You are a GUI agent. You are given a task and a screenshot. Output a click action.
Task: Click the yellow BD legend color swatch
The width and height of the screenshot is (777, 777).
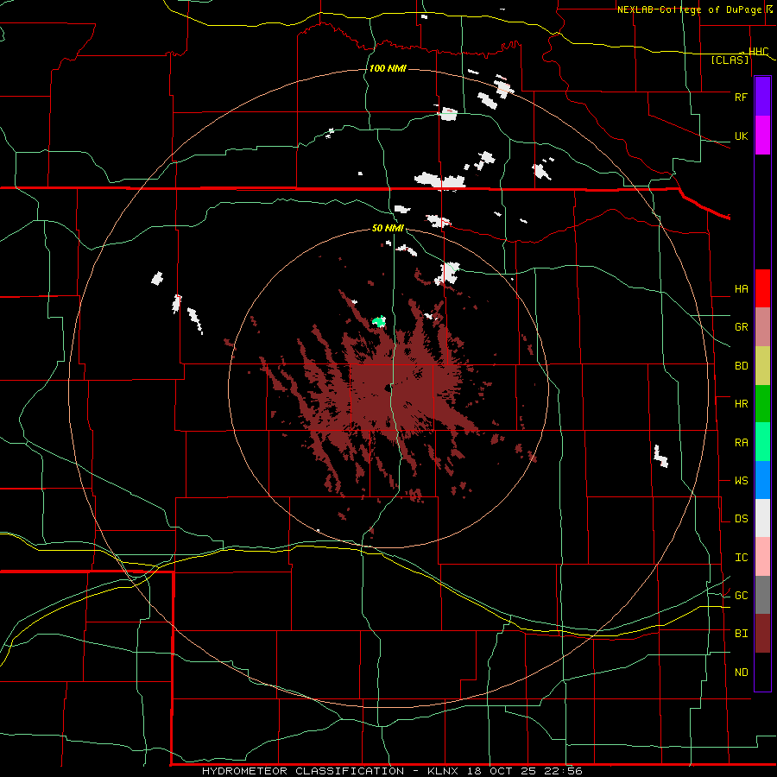coord(762,366)
